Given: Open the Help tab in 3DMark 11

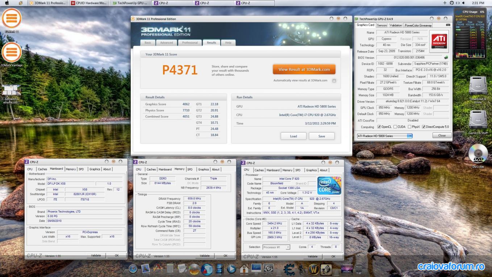Looking at the screenshot, I should pyautogui.click(x=228, y=43).
